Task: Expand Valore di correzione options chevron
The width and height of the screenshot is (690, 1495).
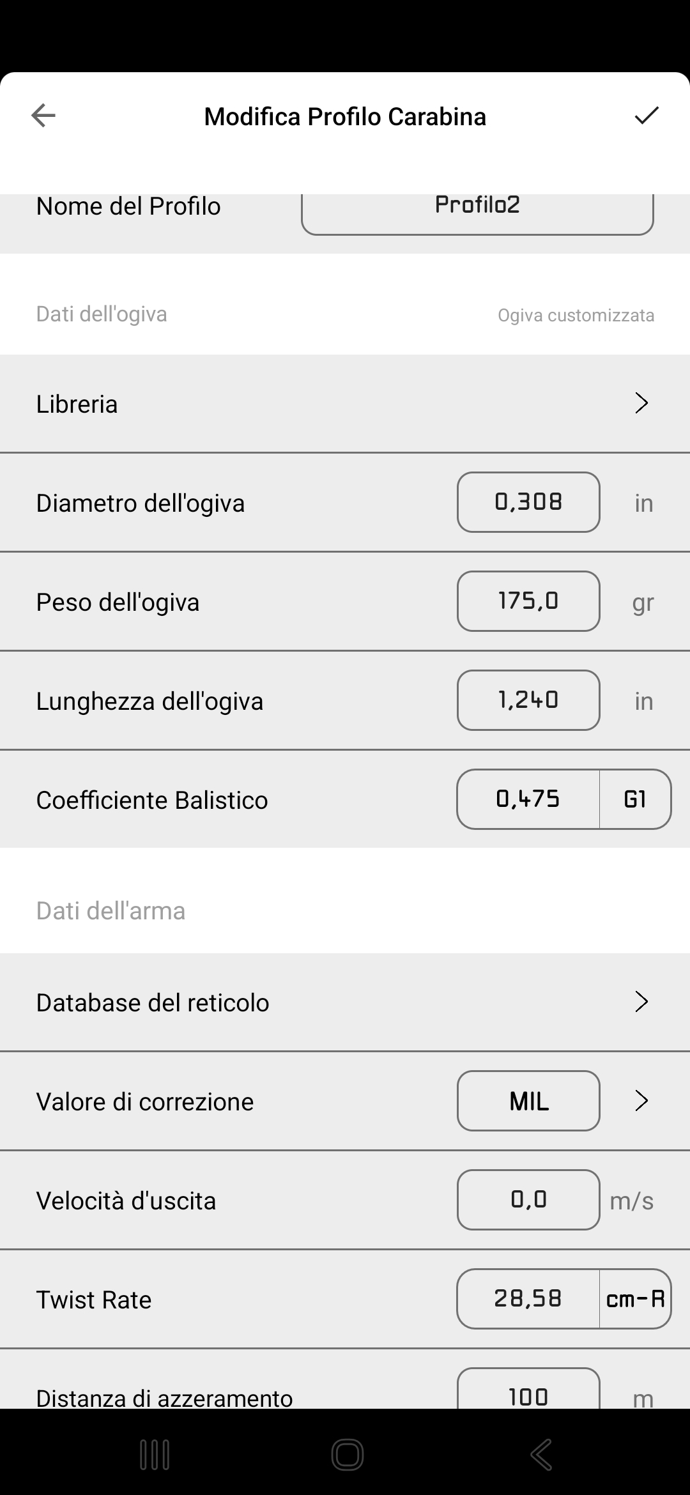Action: coord(641,1101)
